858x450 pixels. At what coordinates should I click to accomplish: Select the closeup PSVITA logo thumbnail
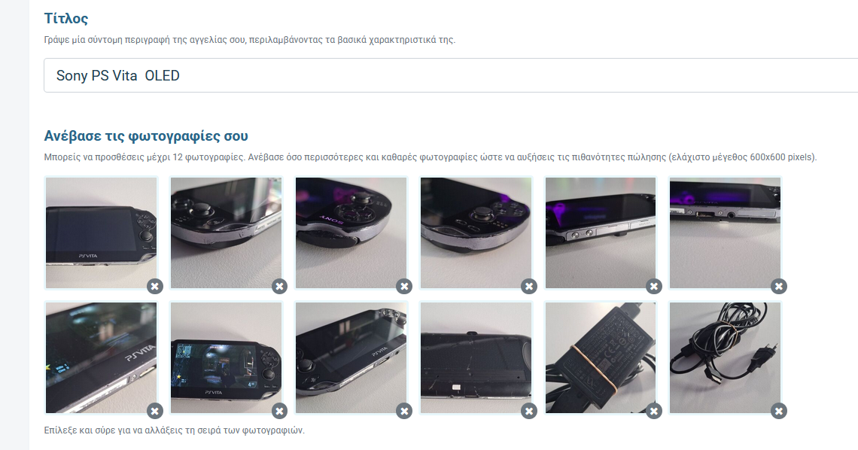[102, 358]
